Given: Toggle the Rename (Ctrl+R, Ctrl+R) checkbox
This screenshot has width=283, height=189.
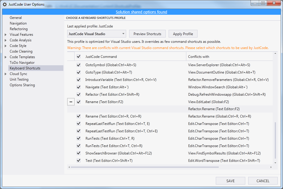Looking at the screenshot, I should pyautogui.click(x=78, y=116).
